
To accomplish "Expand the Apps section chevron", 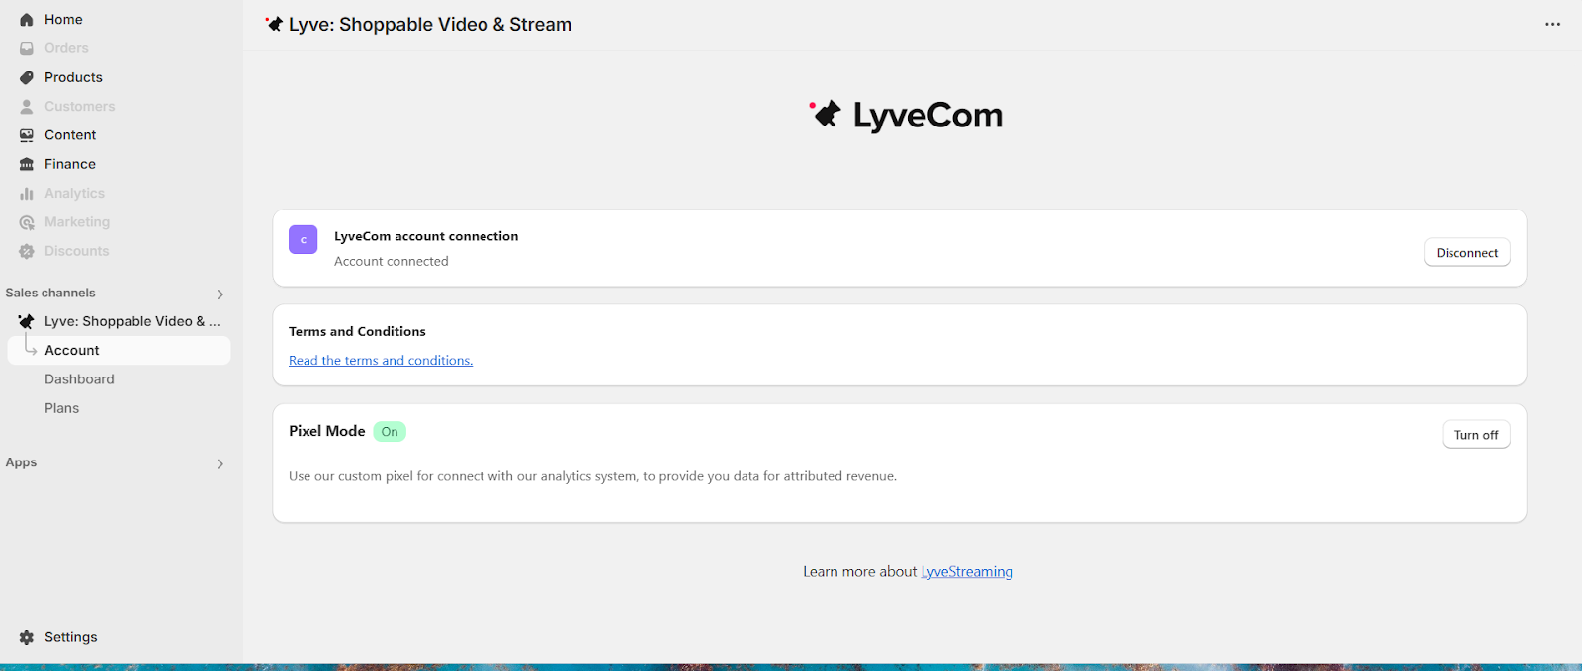I will tap(220, 464).
